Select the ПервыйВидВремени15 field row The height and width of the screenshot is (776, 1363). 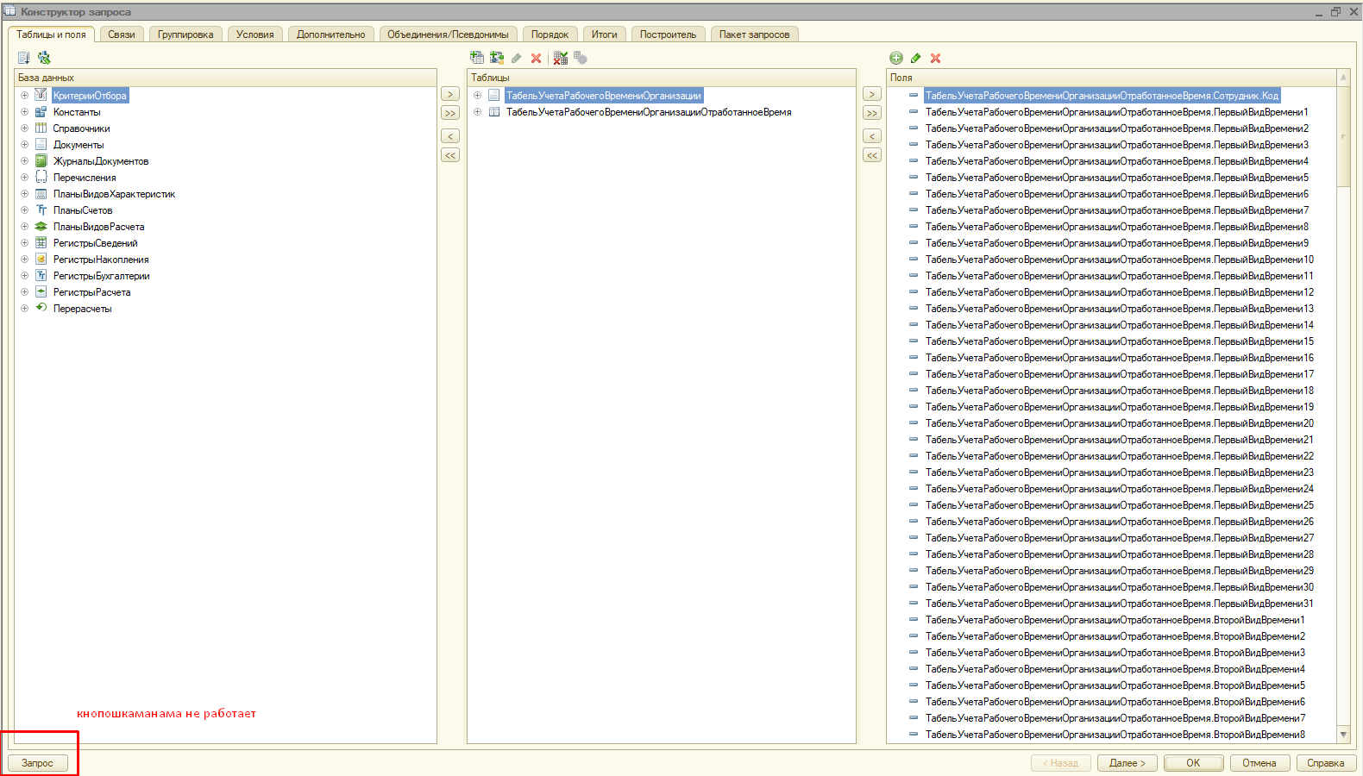pyautogui.click(x=1119, y=341)
